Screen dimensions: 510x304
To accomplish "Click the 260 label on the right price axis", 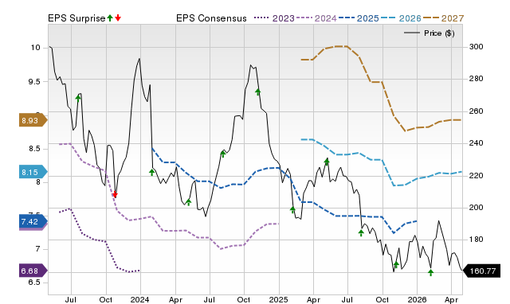I will pos(477,111).
